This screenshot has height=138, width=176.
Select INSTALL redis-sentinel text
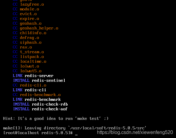click(39, 80)
